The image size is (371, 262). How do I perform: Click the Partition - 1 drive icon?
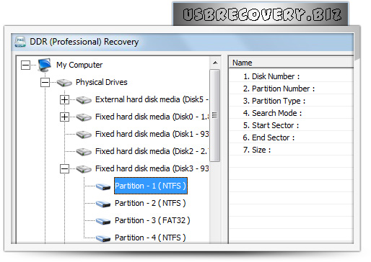103,186
